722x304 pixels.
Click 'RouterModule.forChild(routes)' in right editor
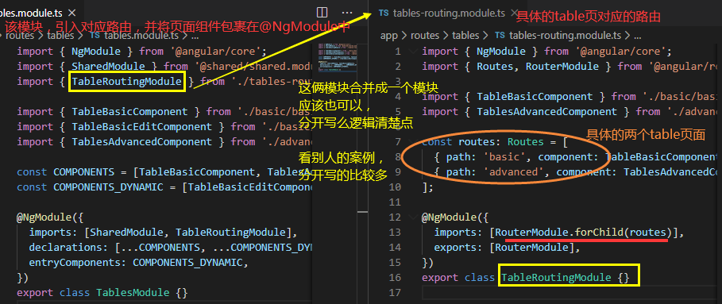click(x=584, y=233)
